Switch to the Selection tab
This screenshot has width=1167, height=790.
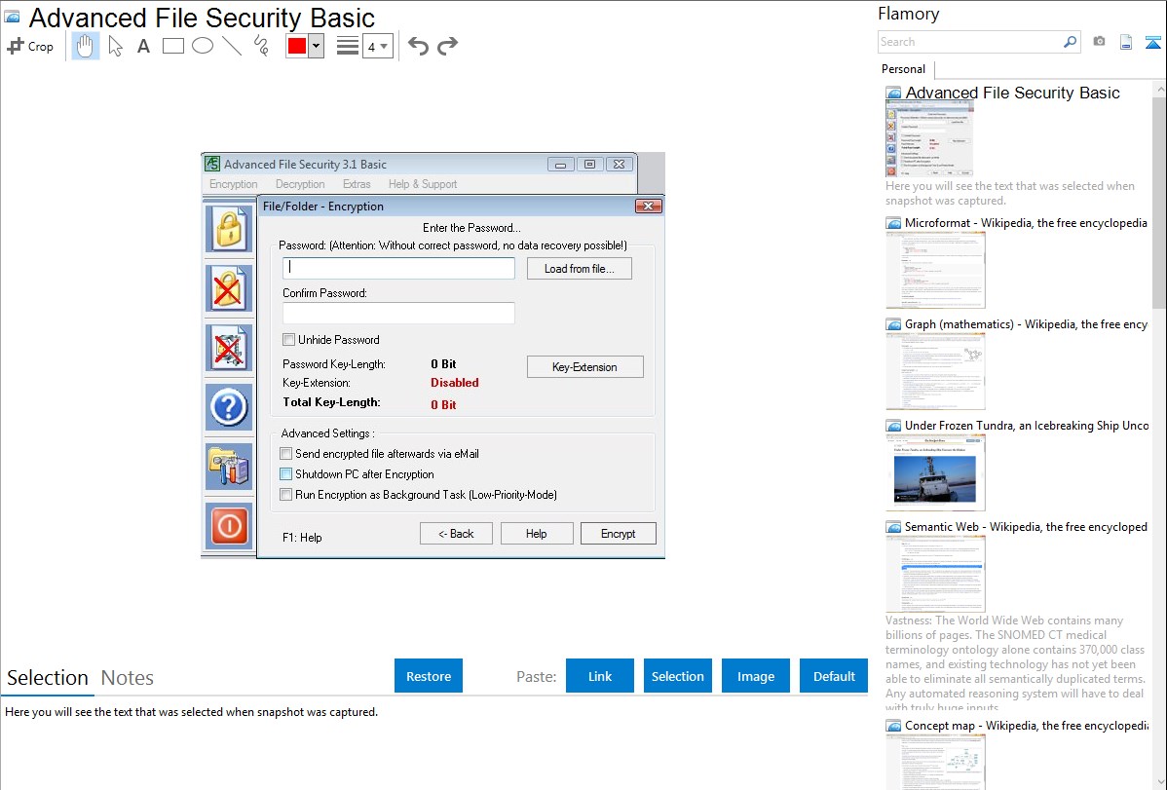coord(48,678)
